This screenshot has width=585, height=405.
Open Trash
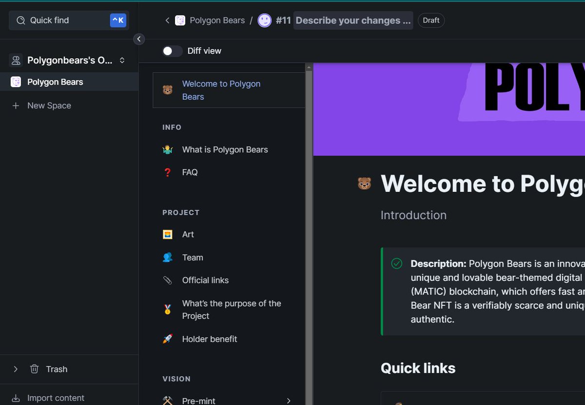pos(57,369)
